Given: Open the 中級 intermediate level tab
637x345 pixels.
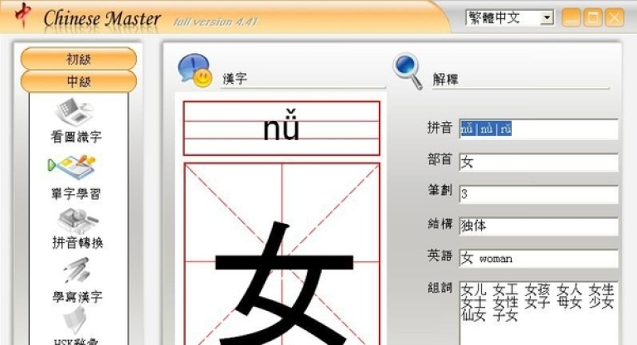Looking at the screenshot, I should tap(79, 81).
